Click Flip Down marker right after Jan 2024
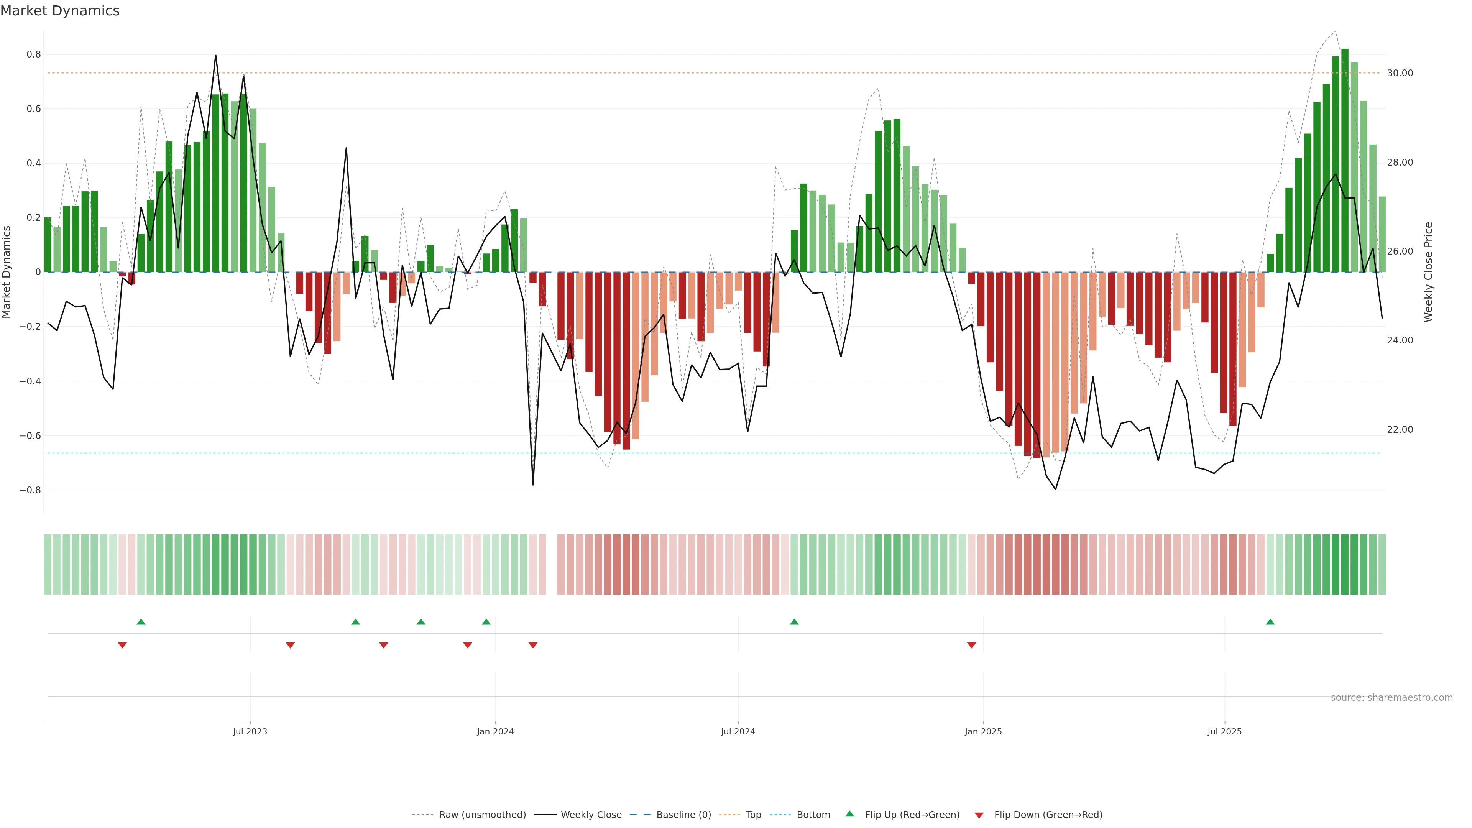This screenshot has height=828, width=1472. pyautogui.click(x=533, y=645)
